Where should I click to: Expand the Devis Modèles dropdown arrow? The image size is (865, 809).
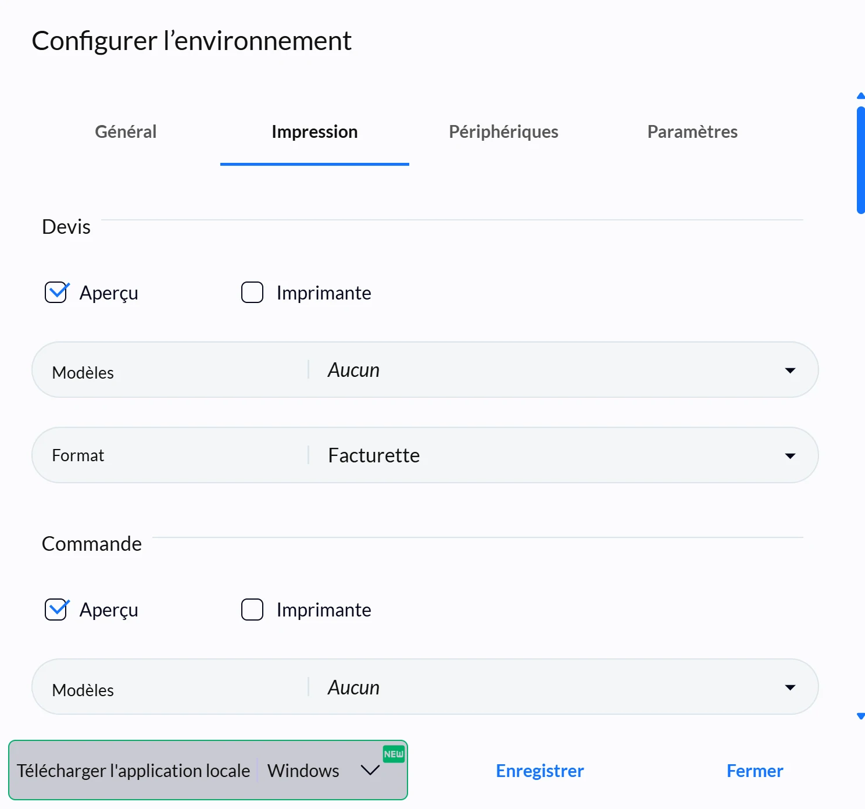pos(790,370)
